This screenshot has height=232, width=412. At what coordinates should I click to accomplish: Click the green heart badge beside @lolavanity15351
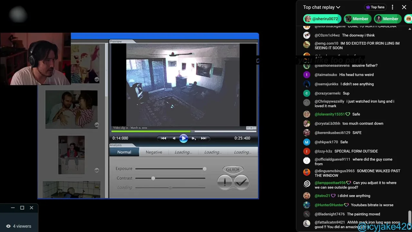tap(348, 114)
